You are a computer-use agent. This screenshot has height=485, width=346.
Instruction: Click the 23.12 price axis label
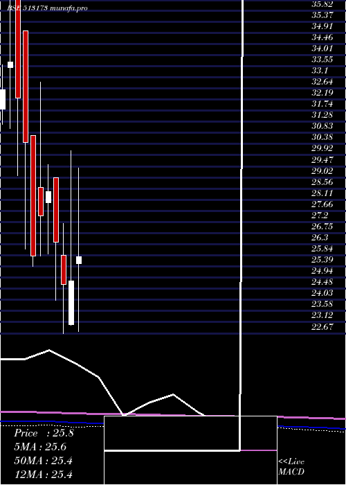(x=322, y=315)
